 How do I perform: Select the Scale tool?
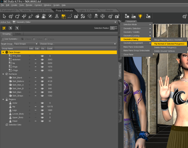30,16
